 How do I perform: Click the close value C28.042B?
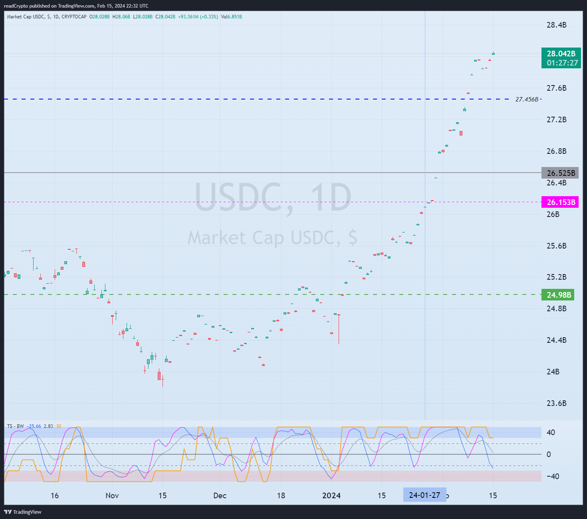tap(165, 17)
